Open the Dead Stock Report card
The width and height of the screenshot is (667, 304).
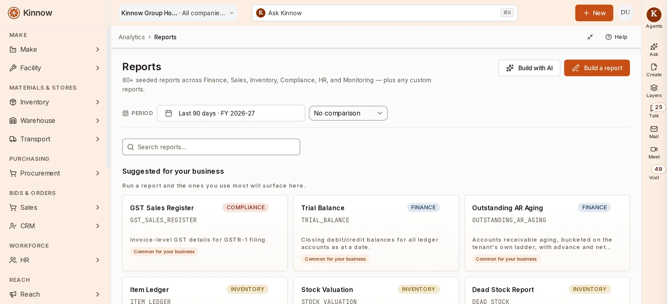point(547,291)
